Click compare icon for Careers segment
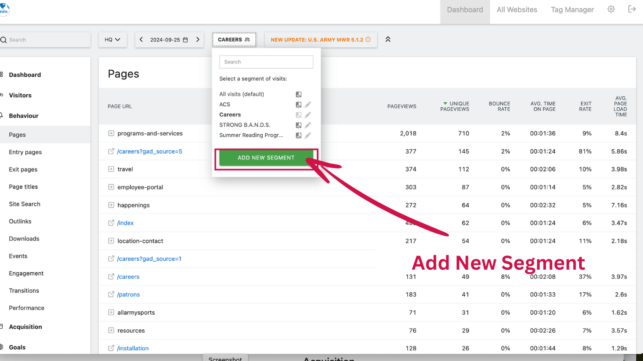Image resolution: width=643 pixels, height=361 pixels. 299,115
